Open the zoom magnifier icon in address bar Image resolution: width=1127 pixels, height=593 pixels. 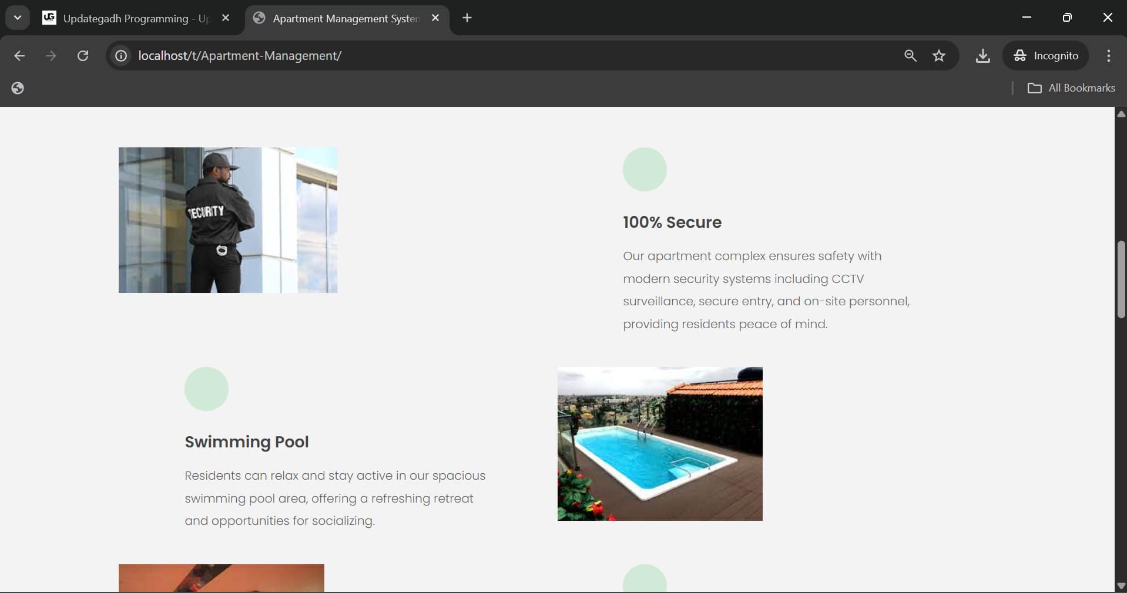[910, 56]
